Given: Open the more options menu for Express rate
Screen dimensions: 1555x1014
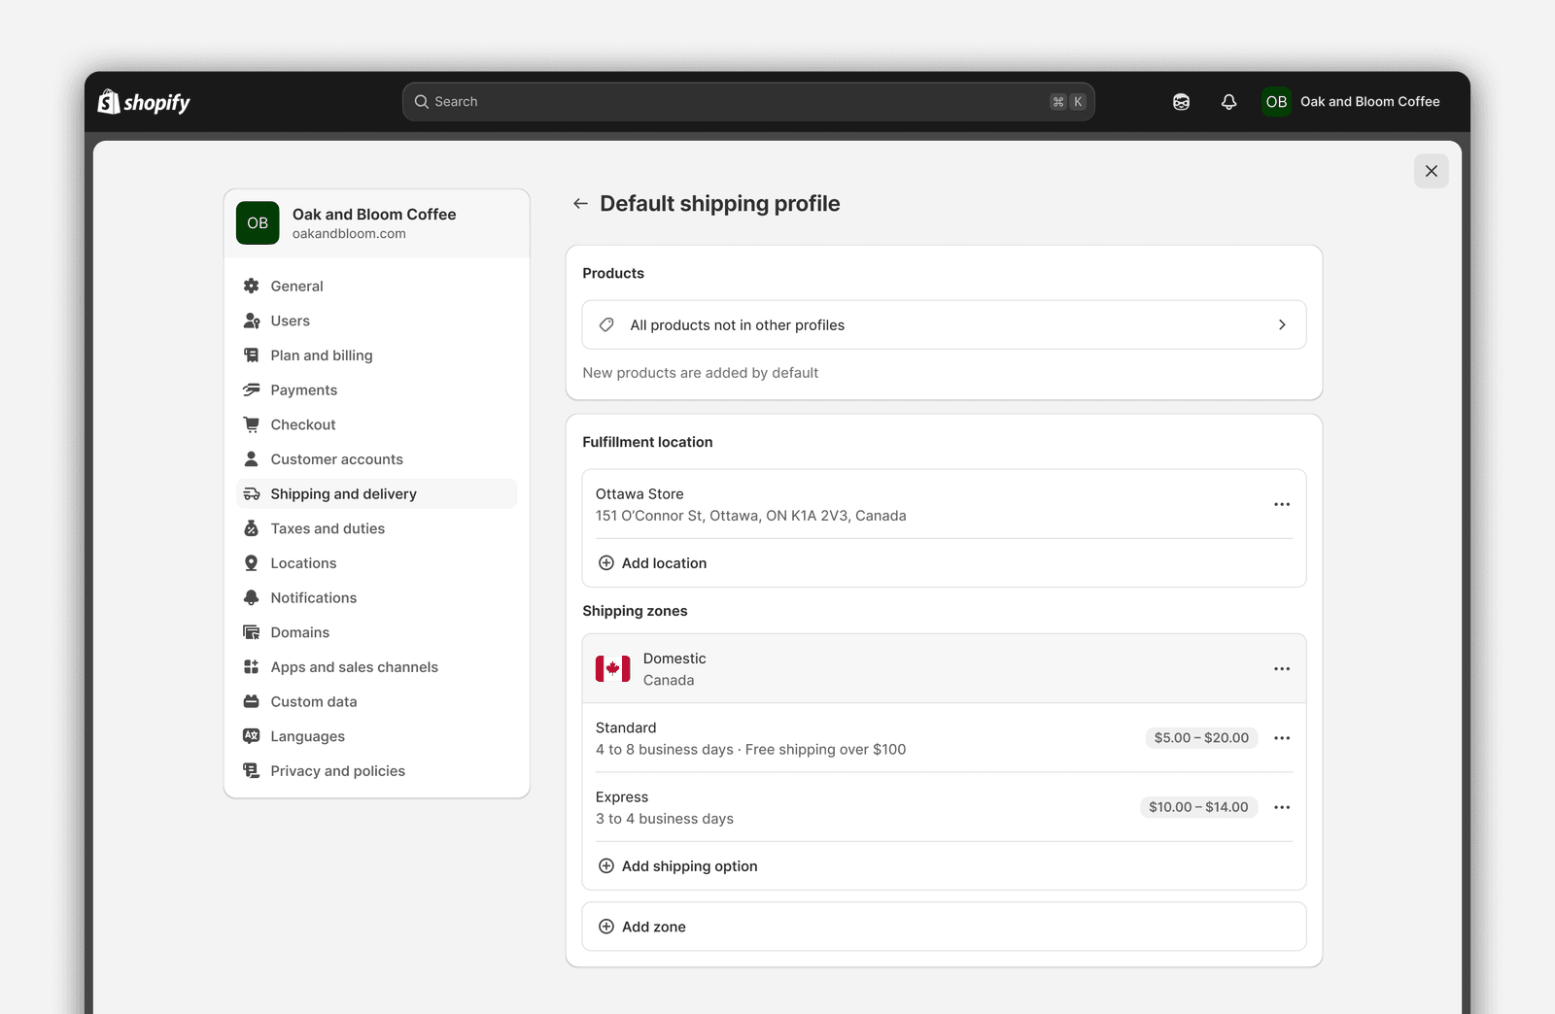Looking at the screenshot, I should click(1282, 807).
